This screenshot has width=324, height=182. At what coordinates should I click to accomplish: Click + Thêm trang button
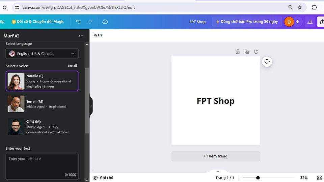(216, 156)
